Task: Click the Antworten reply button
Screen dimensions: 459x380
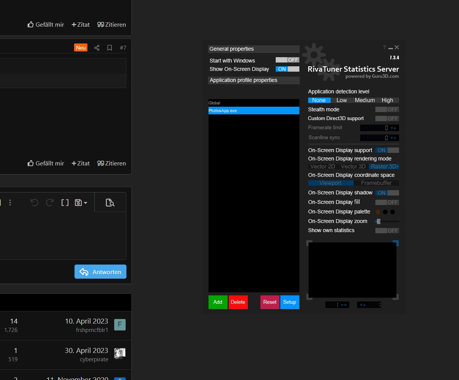Action: (100, 272)
